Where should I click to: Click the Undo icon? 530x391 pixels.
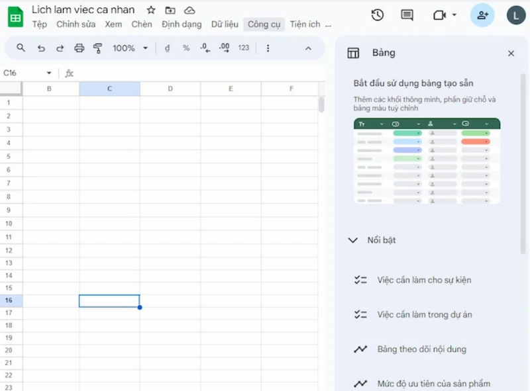tap(40, 48)
